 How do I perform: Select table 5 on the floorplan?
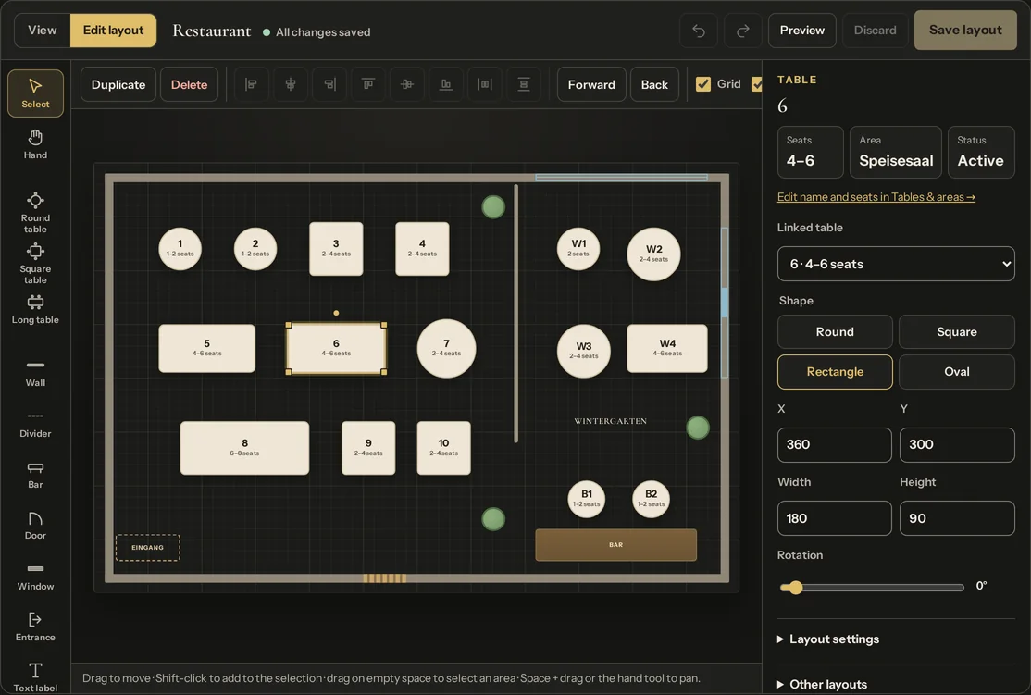click(x=207, y=348)
